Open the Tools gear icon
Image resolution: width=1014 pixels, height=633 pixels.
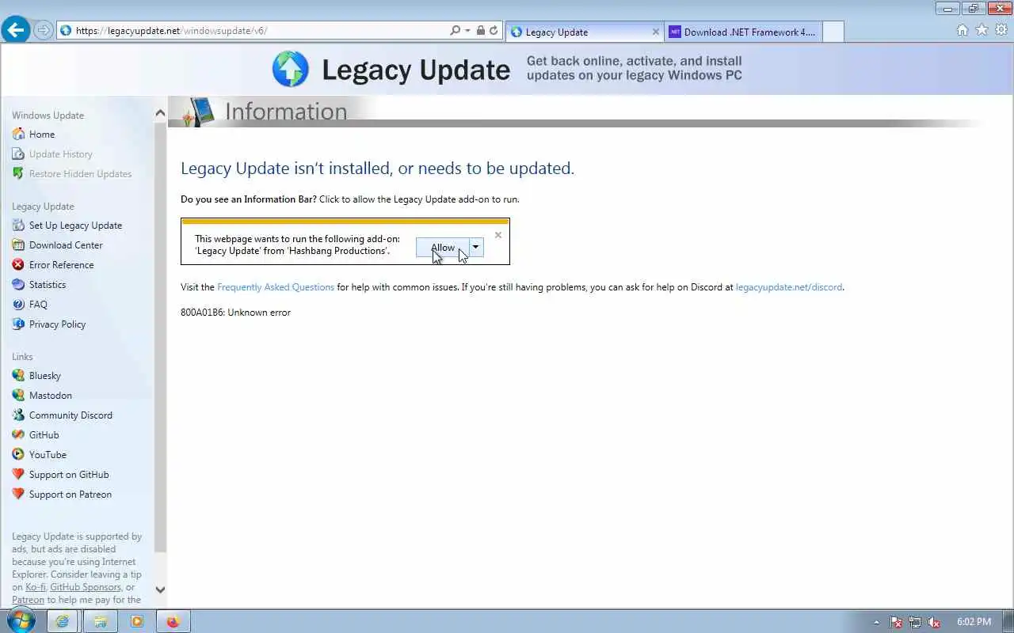point(1001,30)
